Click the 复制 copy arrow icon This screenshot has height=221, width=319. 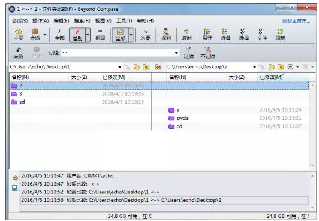[186, 35]
